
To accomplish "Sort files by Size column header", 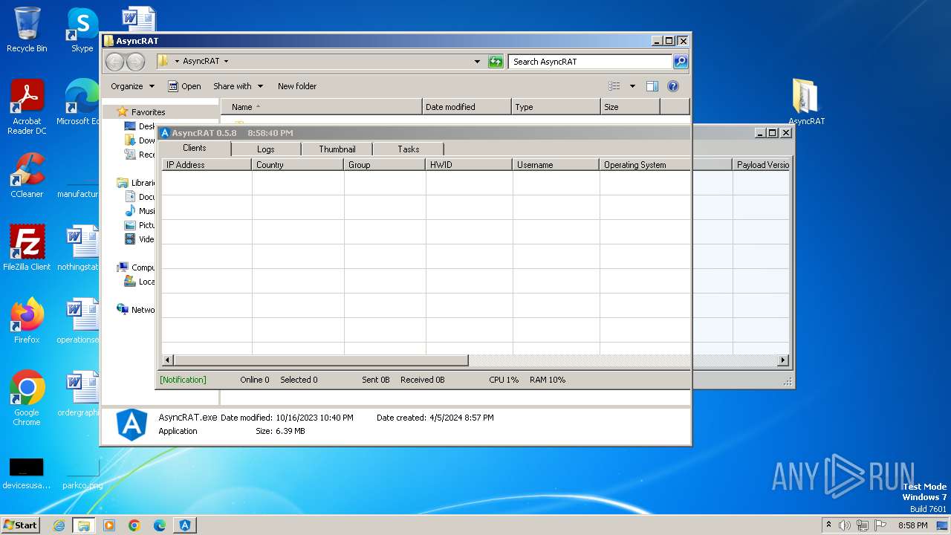I will 630,107.
